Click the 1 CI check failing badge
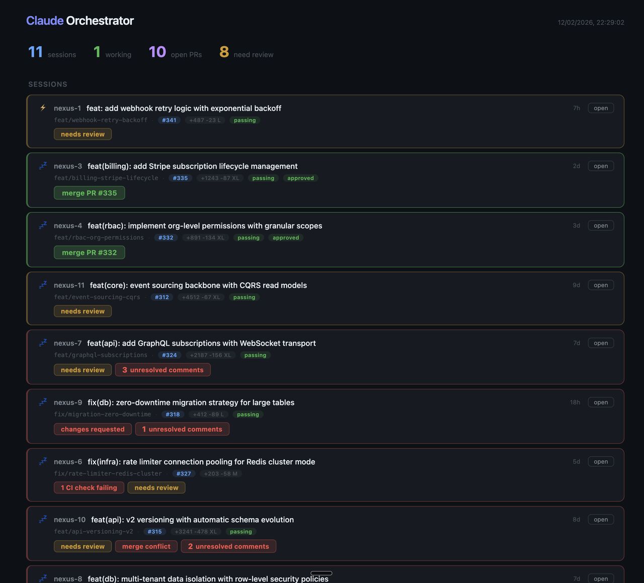 point(89,487)
